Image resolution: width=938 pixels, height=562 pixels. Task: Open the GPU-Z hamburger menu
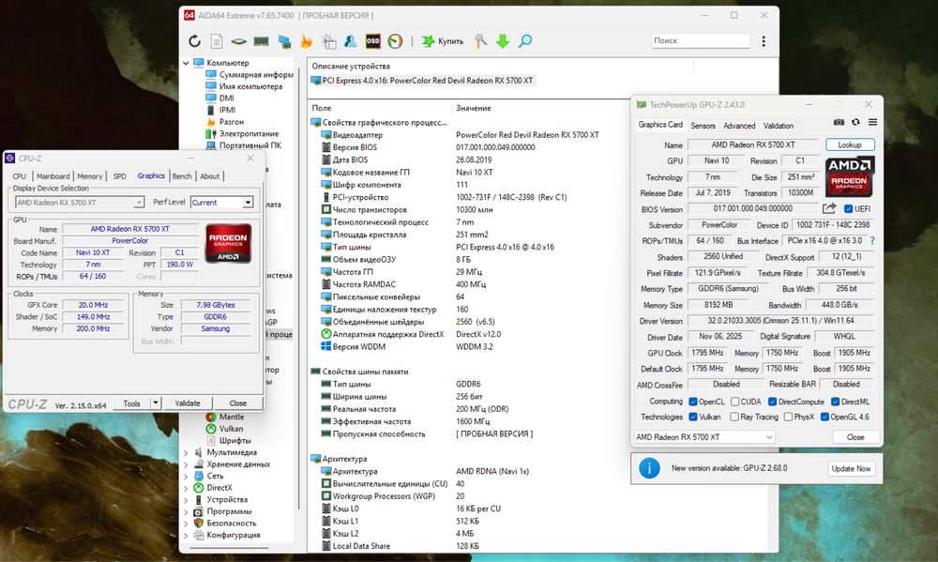872,122
